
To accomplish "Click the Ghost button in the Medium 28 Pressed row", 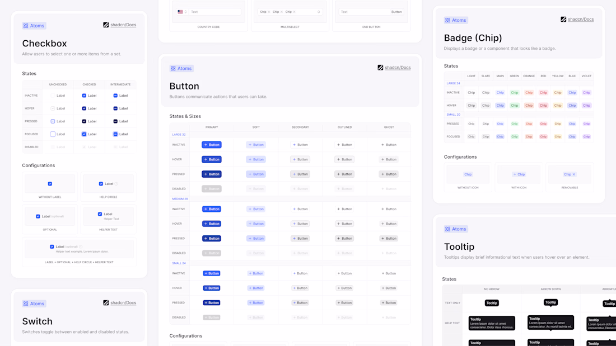I will click(x=389, y=239).
